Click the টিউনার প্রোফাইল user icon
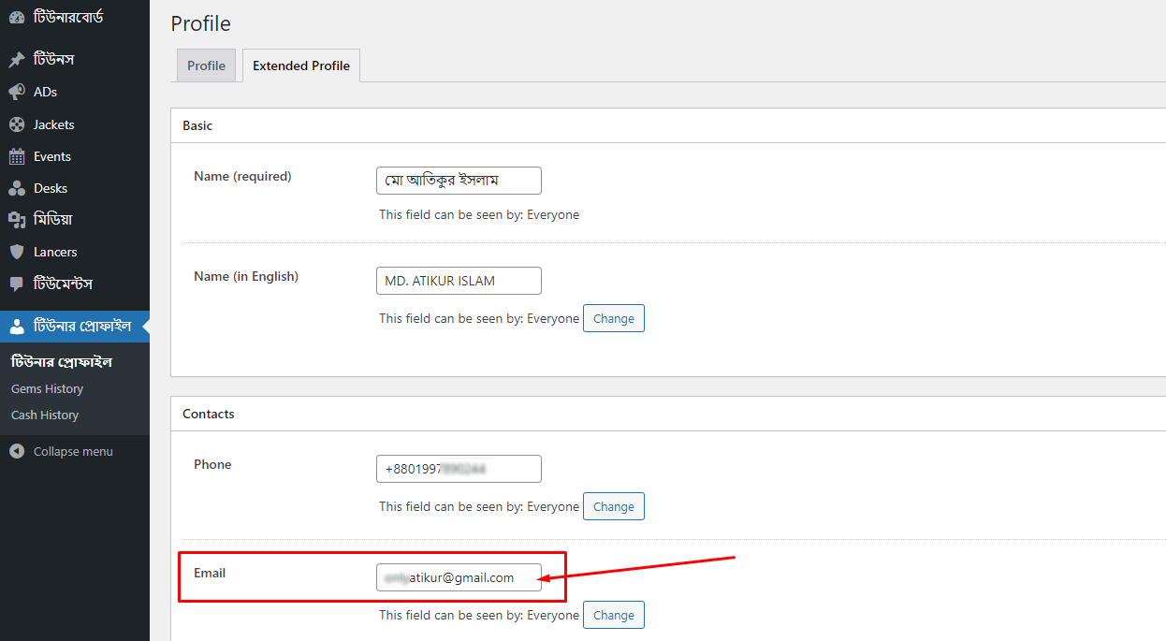 coord(17,327)
